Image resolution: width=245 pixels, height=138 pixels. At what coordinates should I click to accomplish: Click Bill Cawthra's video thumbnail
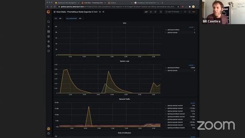pyautogui.click(x=224, y=12)
